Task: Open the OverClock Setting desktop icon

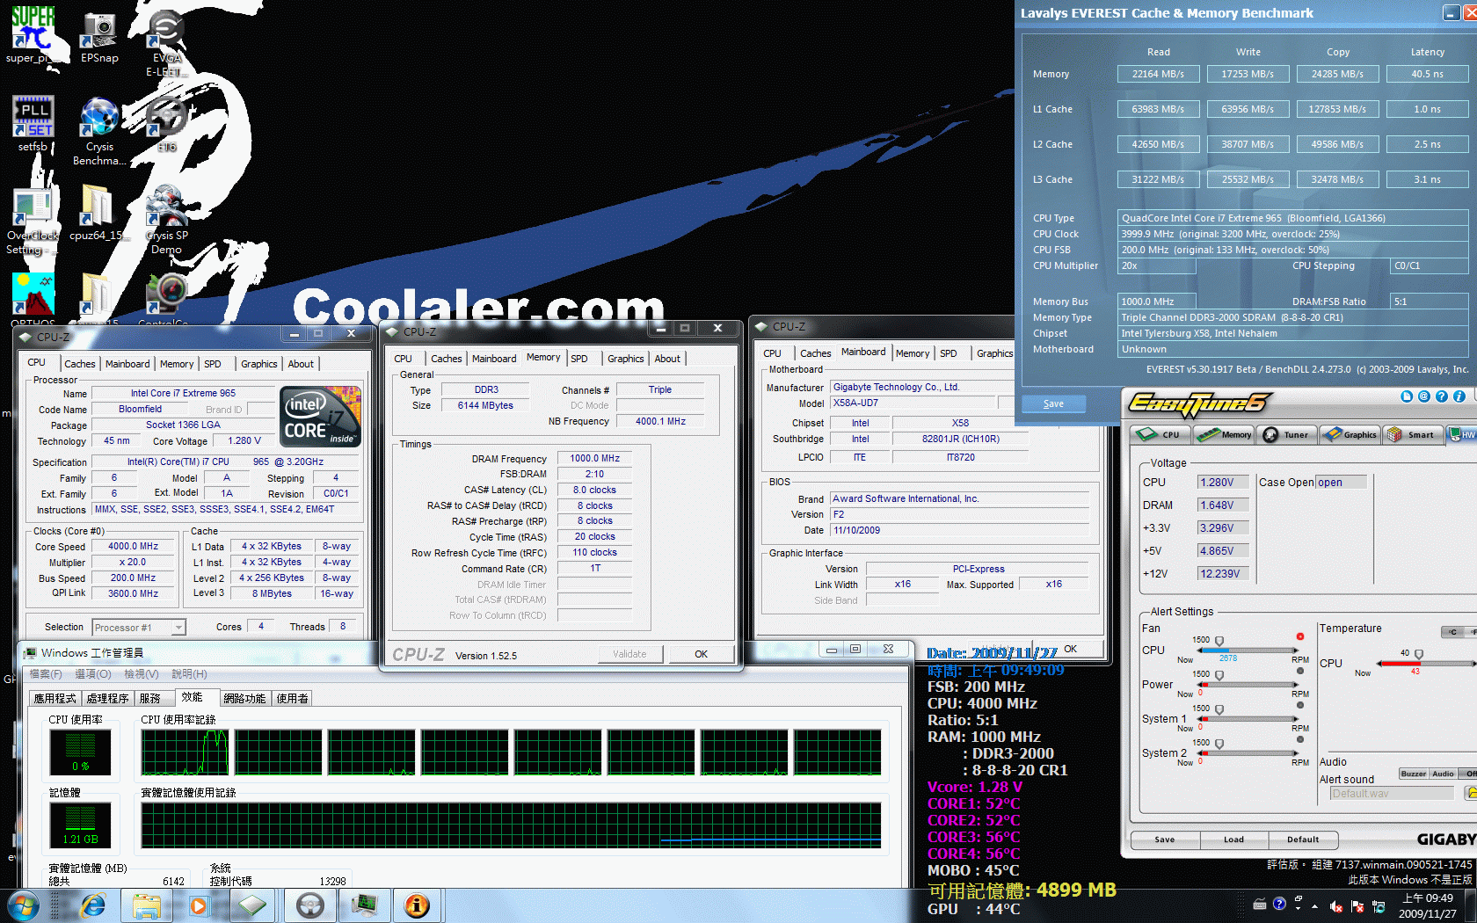Action: (x=33, y=220)
